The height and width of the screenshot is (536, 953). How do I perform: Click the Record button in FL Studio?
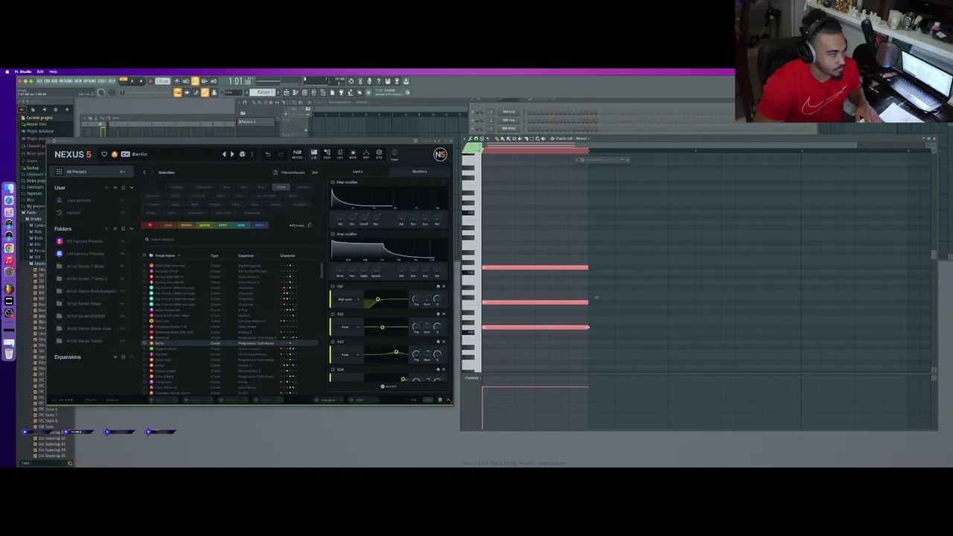click(150, 81)
